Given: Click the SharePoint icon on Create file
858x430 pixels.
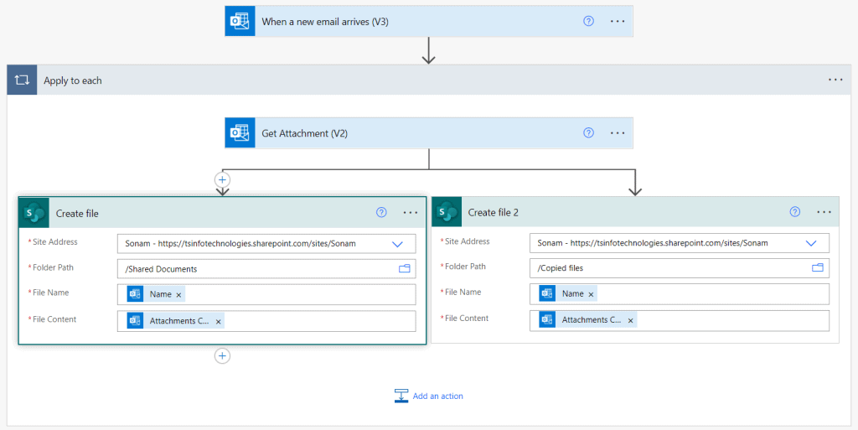Looking at the screenshot, I should [34, 213].
